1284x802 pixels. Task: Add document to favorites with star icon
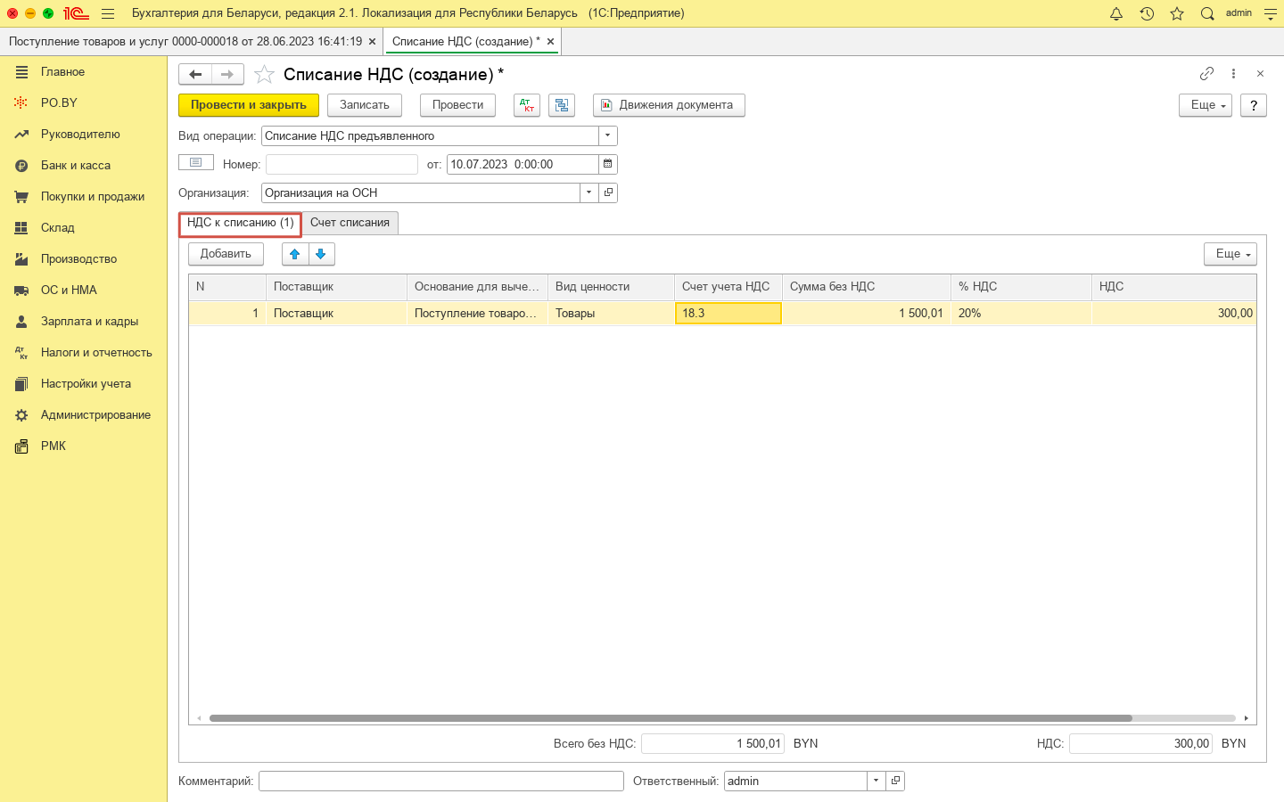pyautogui.click(x=264, y=75)
